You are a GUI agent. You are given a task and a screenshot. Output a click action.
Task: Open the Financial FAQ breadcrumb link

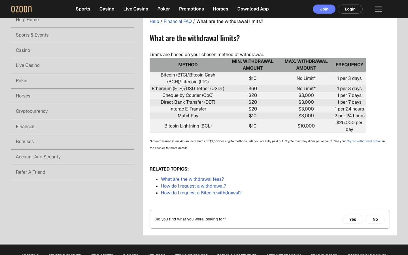click(x=178, y=21)
